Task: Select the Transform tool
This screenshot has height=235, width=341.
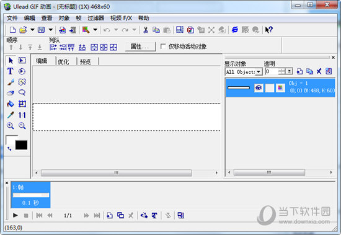Action: tap(22, 104)
